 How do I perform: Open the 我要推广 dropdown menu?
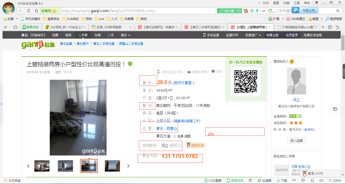coord(253,35)
